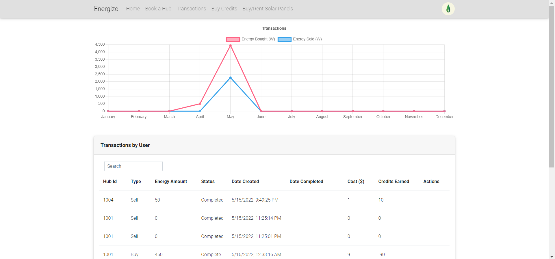Open the Book a Hub page

(x=158, y=9)
